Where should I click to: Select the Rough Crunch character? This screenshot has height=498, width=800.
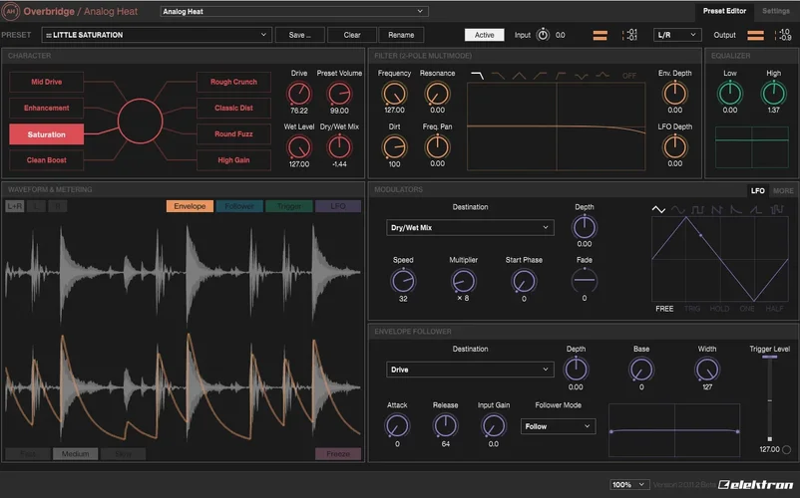[233, 82]
